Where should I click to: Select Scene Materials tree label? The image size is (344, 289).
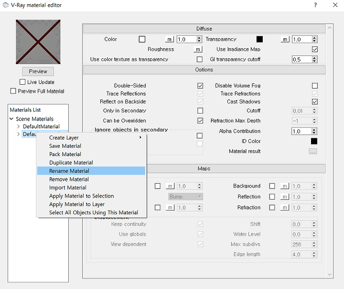pos(35,119)
